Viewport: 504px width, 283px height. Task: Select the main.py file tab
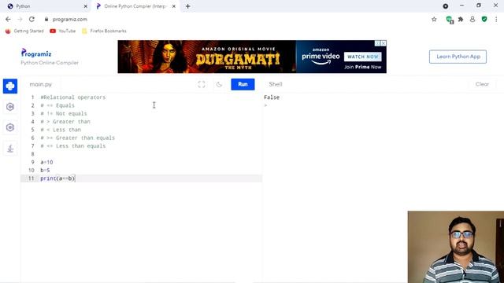[40, 84]
